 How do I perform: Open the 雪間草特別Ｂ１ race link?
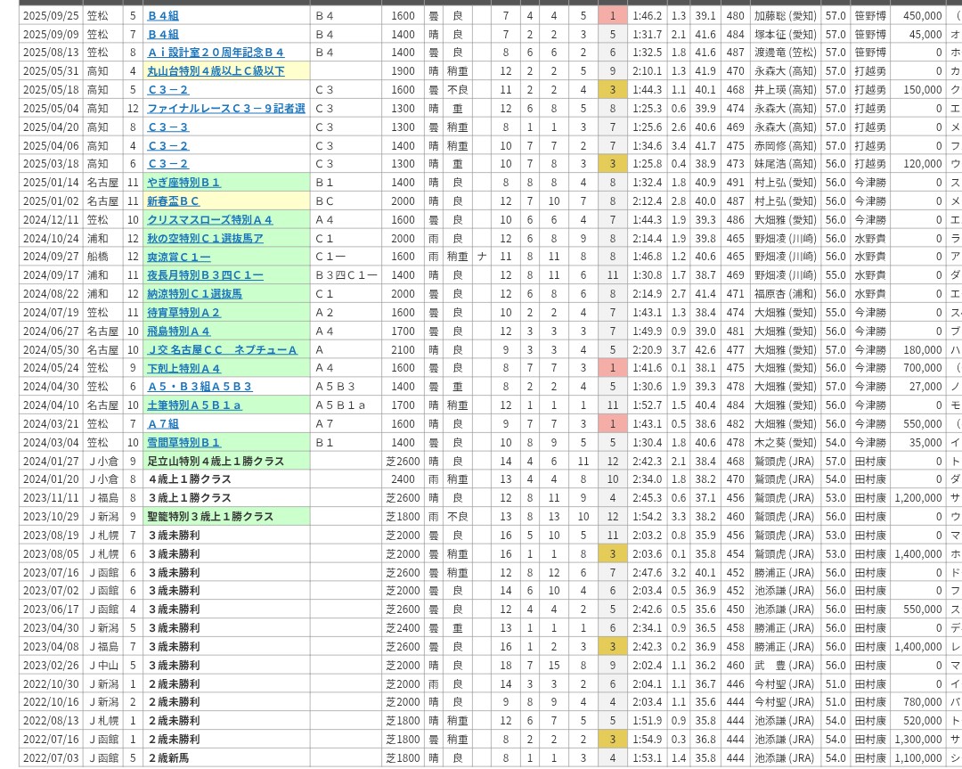(x=183, y=443)
